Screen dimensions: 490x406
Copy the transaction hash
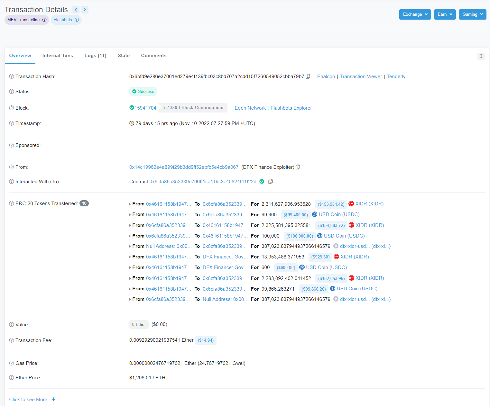pos(308,77)
